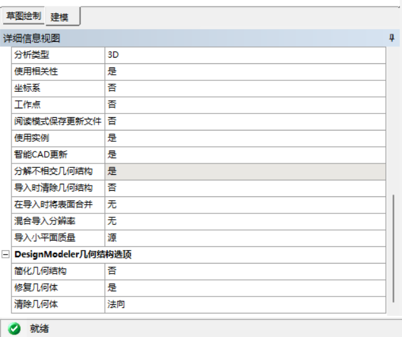Select the 导入时清除几何结构 label

click(x=58, y=188)
